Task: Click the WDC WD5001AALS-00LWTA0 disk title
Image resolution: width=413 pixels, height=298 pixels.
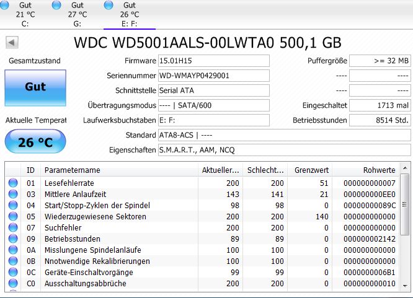Action: [x=208, y=43]
